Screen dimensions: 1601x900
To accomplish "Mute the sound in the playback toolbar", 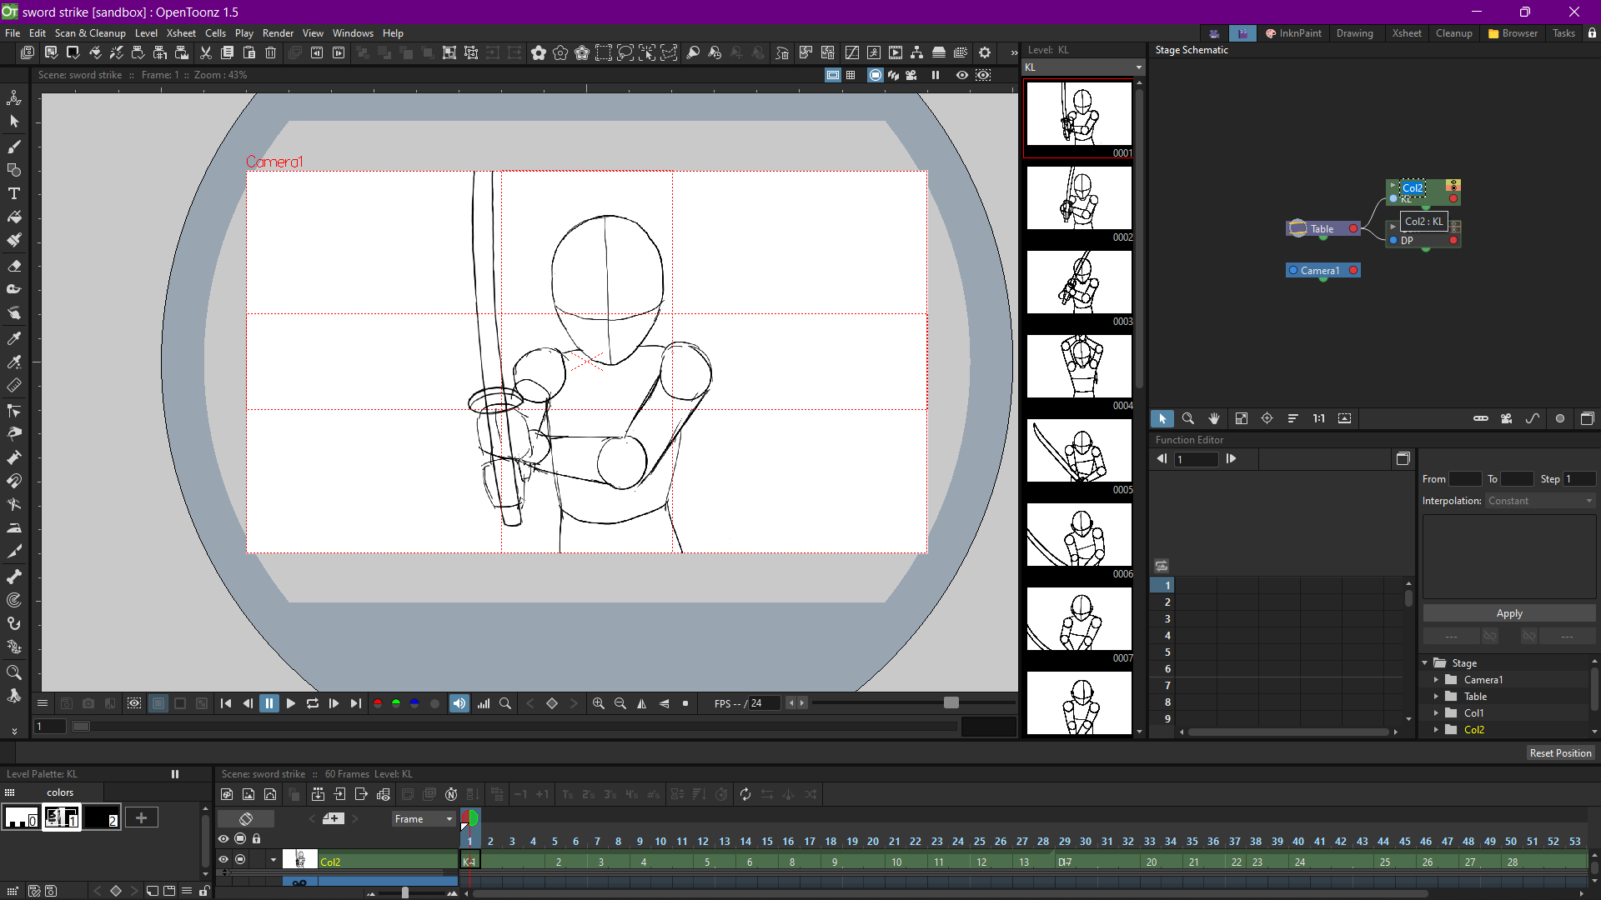I will pyautogui.click(x=459, y=702).
